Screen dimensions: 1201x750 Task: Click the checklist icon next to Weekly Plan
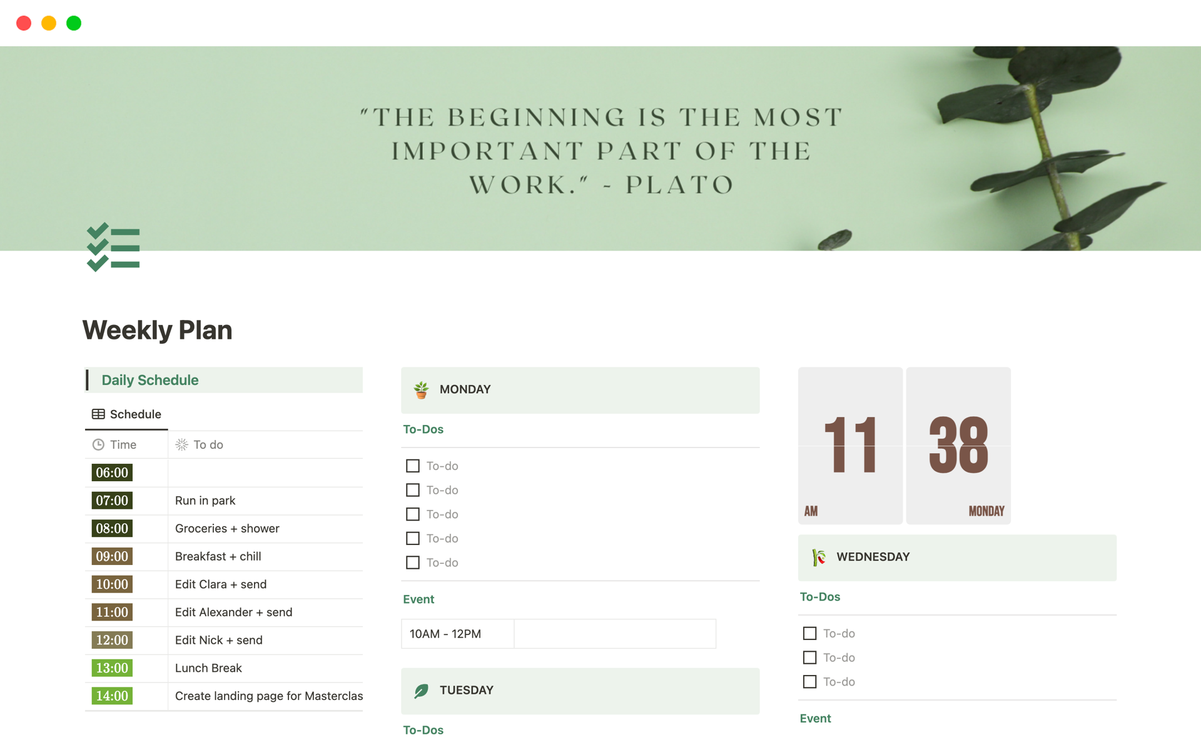coord(113,248)
